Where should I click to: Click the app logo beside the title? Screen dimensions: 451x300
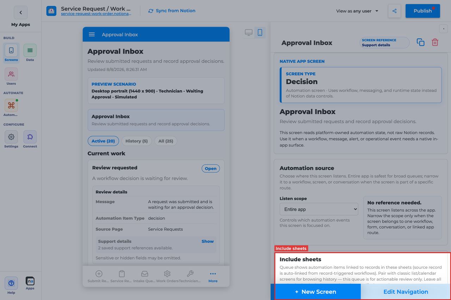pos(51,11)
